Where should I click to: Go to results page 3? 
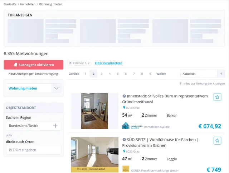coord(102,74)
